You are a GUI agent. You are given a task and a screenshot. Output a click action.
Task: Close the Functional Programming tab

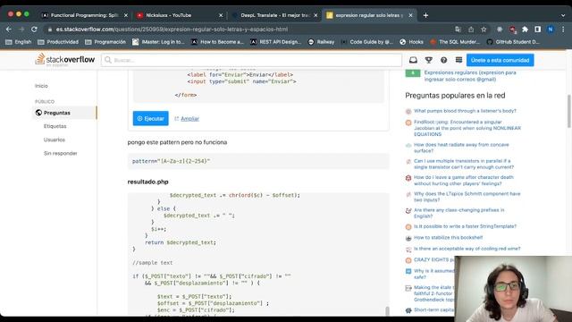coord(126,15)
